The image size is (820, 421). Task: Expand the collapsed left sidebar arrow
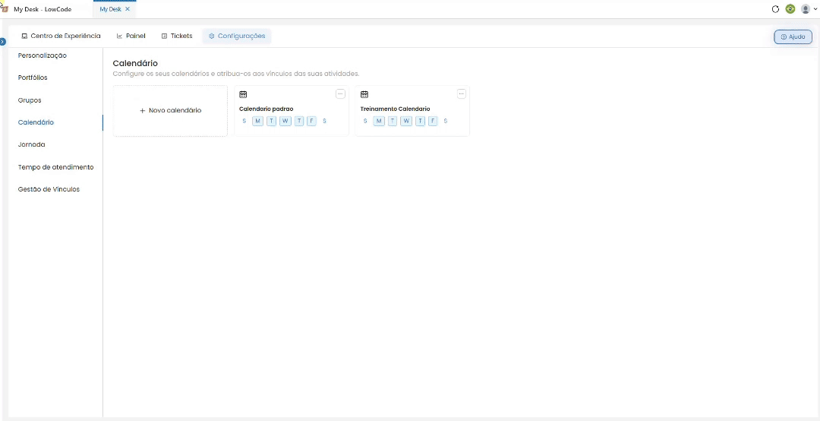click(3, 41)
